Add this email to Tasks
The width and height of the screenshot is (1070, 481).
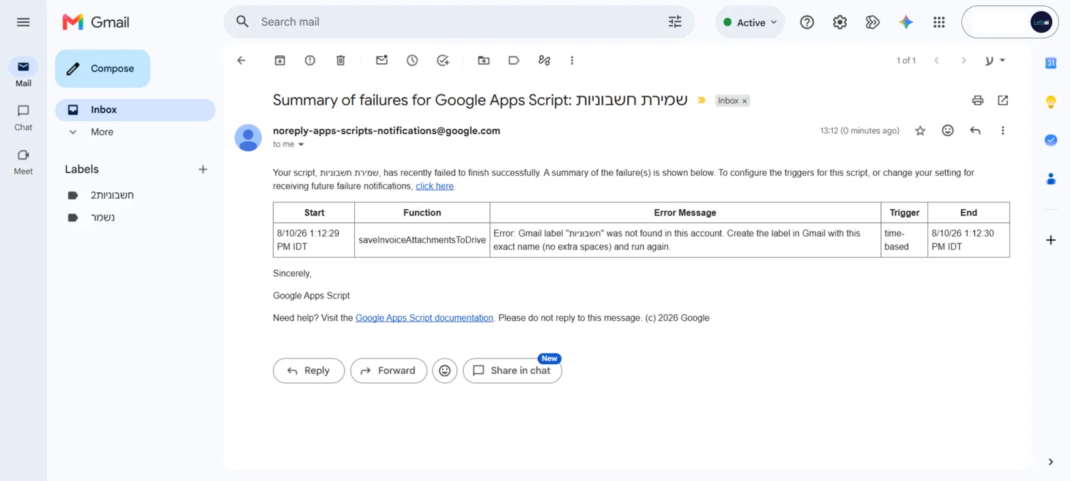tap(443, 61)
